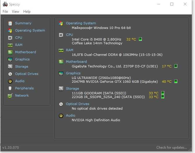Select Peripherals in the sidebar
This screenshot has width=195, height=153.
coord(24,88)
